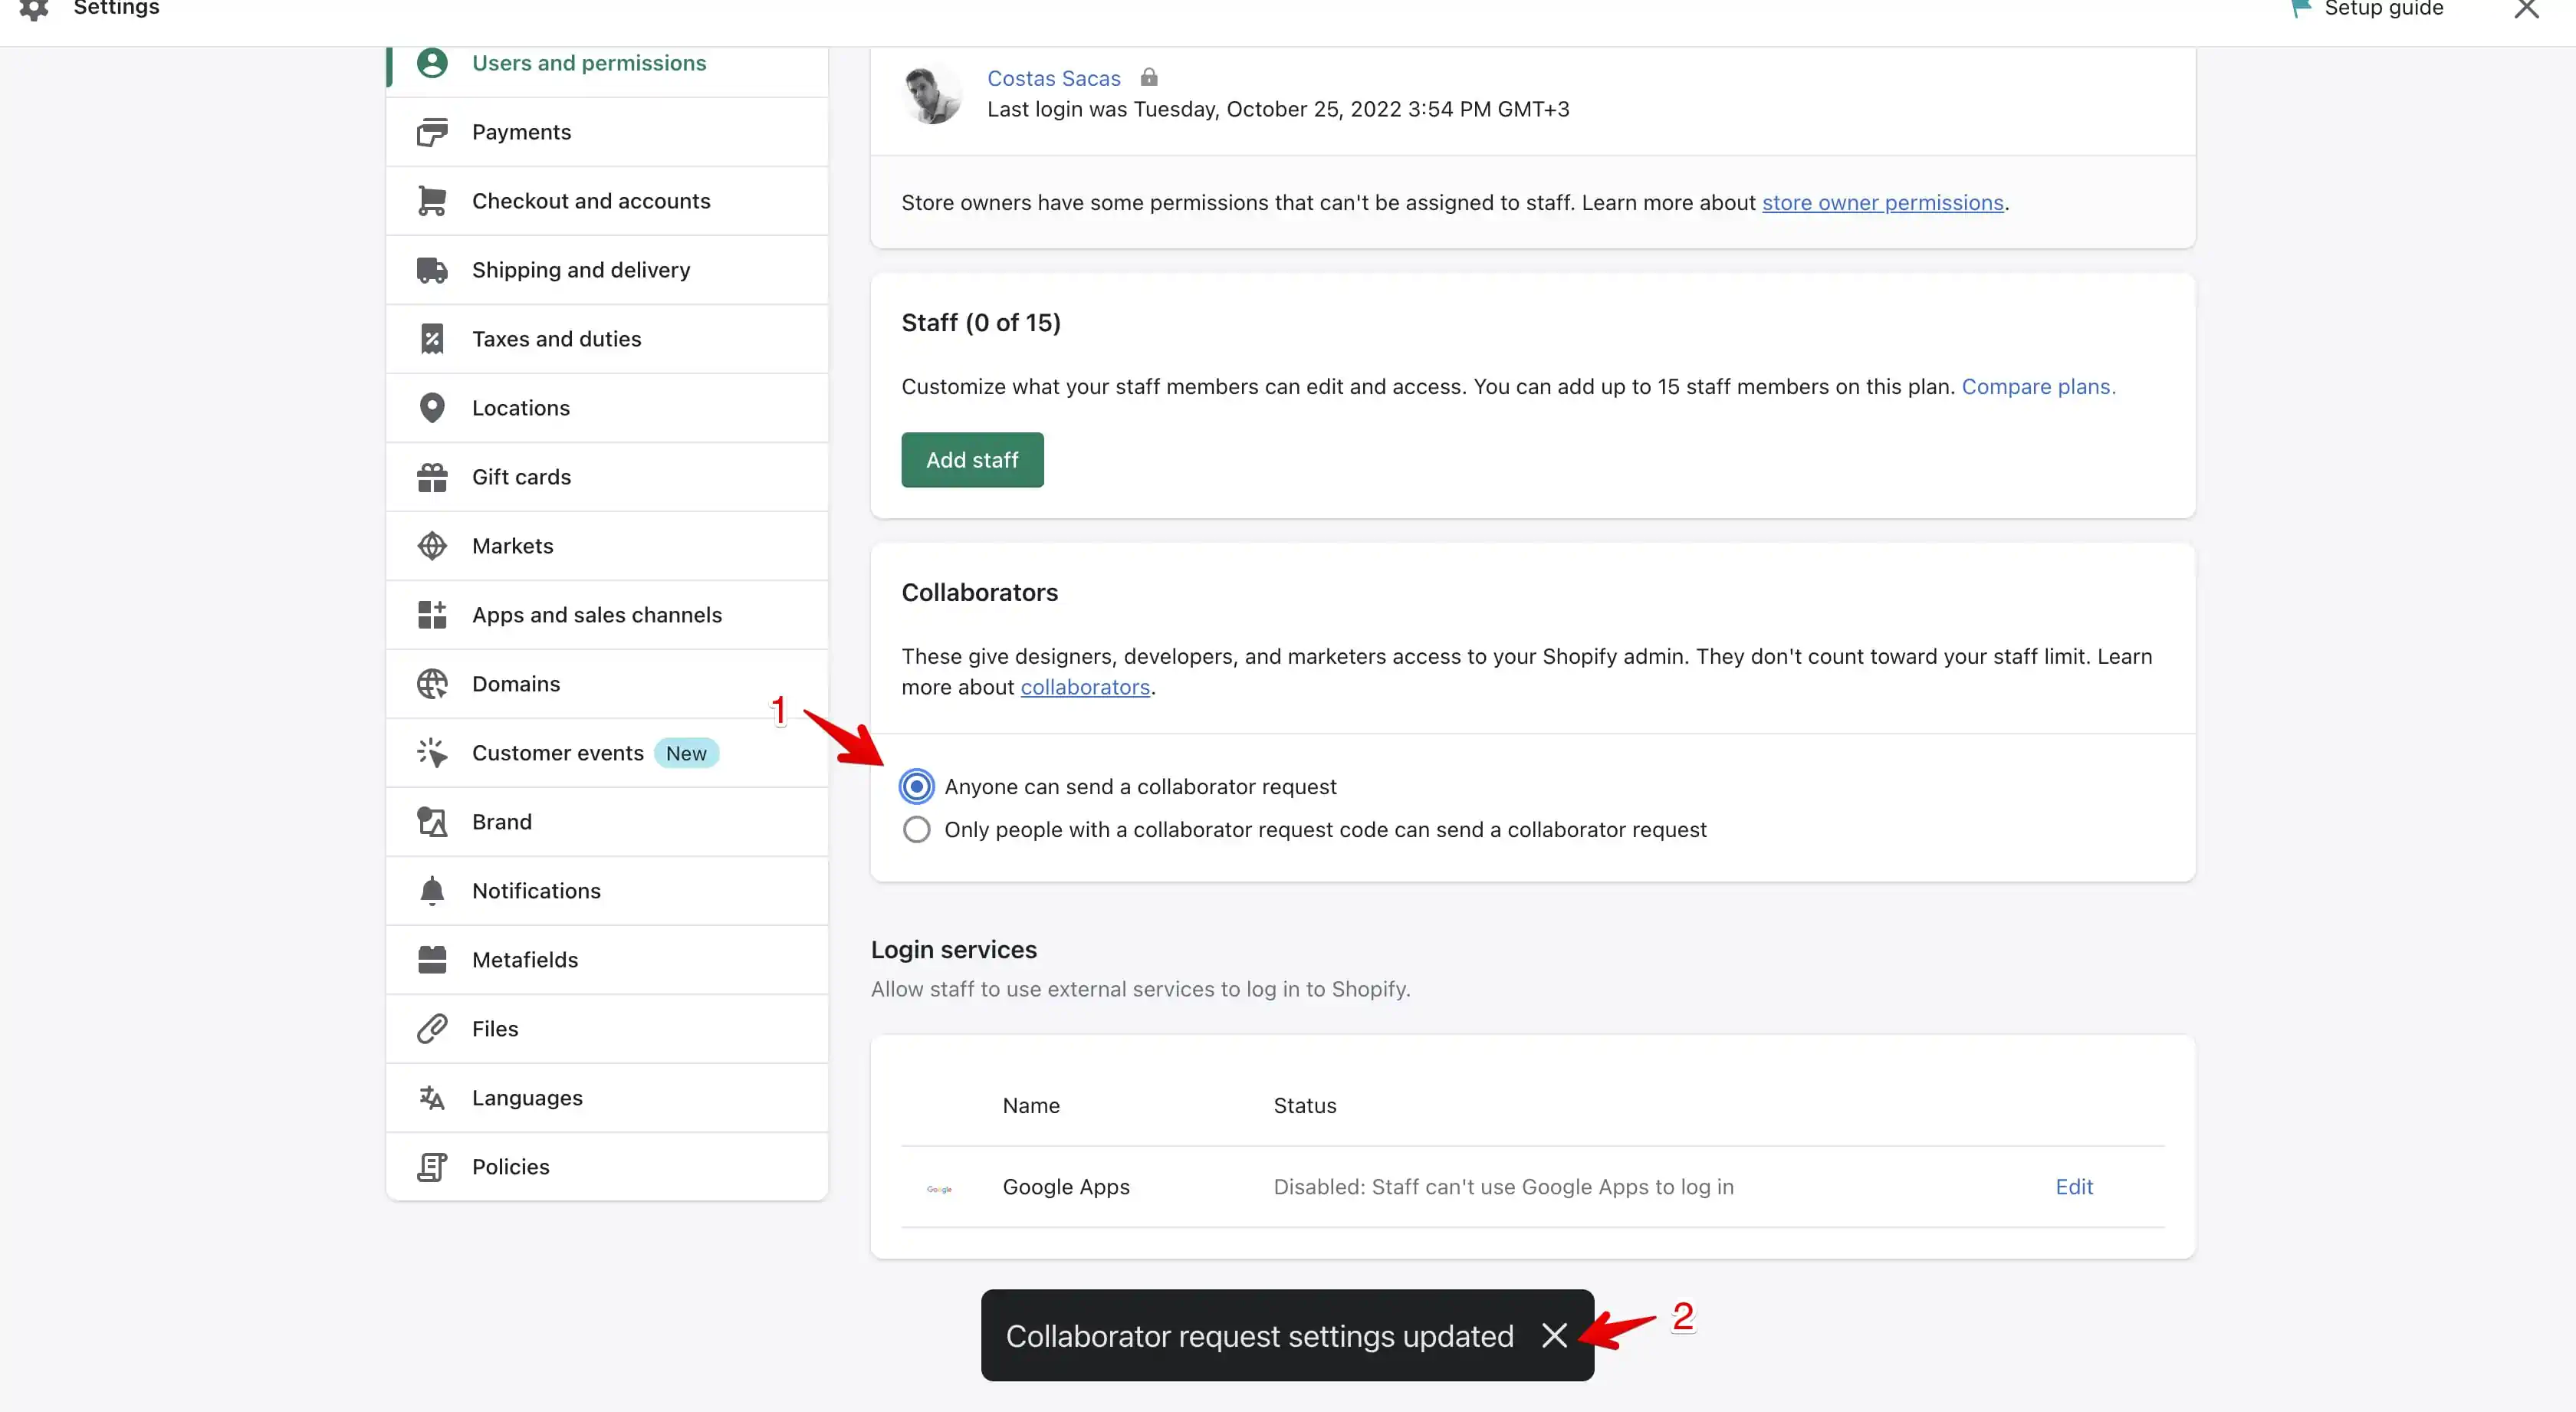Click the Status column header
The height and width of the screenshot is (1412, 2576).
1305,1106
